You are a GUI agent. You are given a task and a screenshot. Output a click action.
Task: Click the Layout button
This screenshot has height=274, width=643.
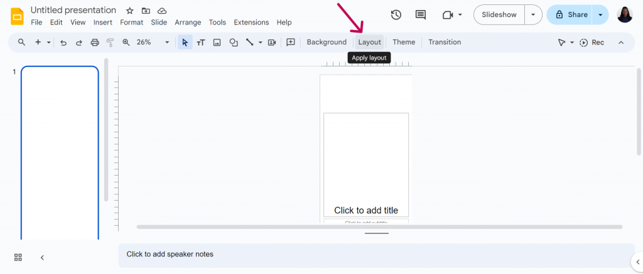pos(369,42)
